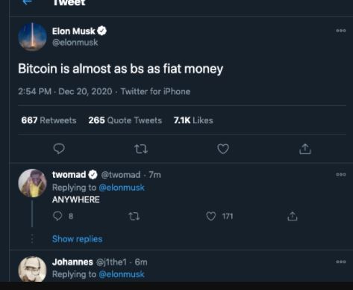The image size is (353, 290).
Task: Go back using the arrow icon
Action: [27, 2]
